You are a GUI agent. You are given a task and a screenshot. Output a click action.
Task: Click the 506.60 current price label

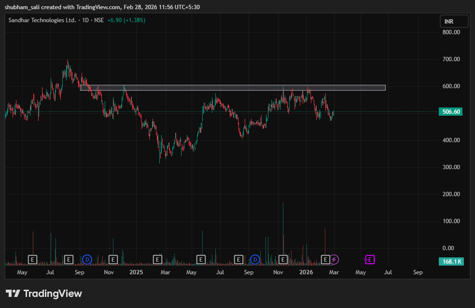coord(451,112)
